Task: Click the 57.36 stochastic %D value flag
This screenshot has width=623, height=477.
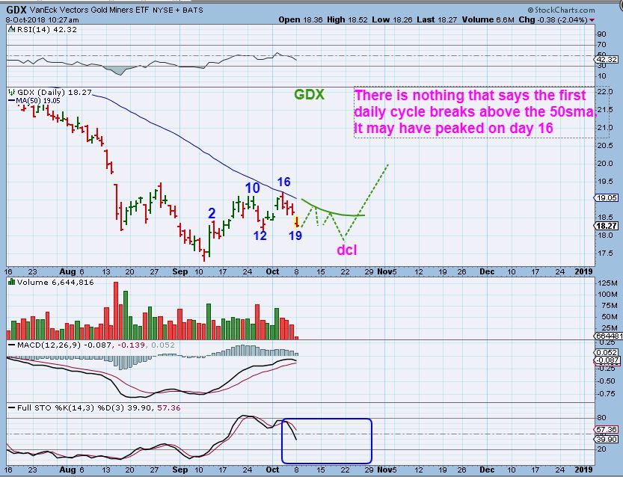Action: click(x=606, y=430)
